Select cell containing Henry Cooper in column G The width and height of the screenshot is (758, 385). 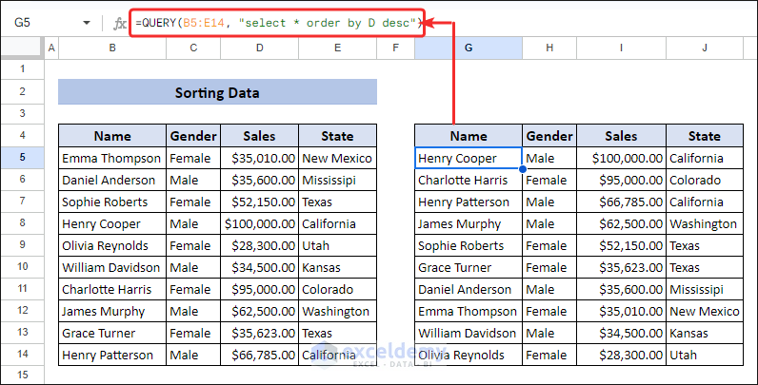pos(469,158)
